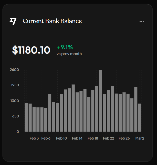Click the first bar of the chart

(26, 117)
